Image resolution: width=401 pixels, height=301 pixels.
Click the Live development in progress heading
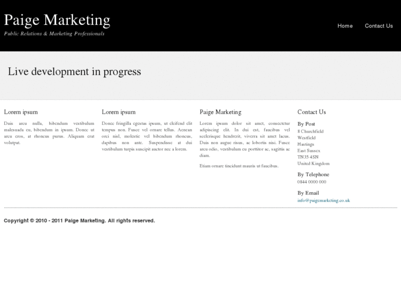pyautogui.click(x=74, y=71)
